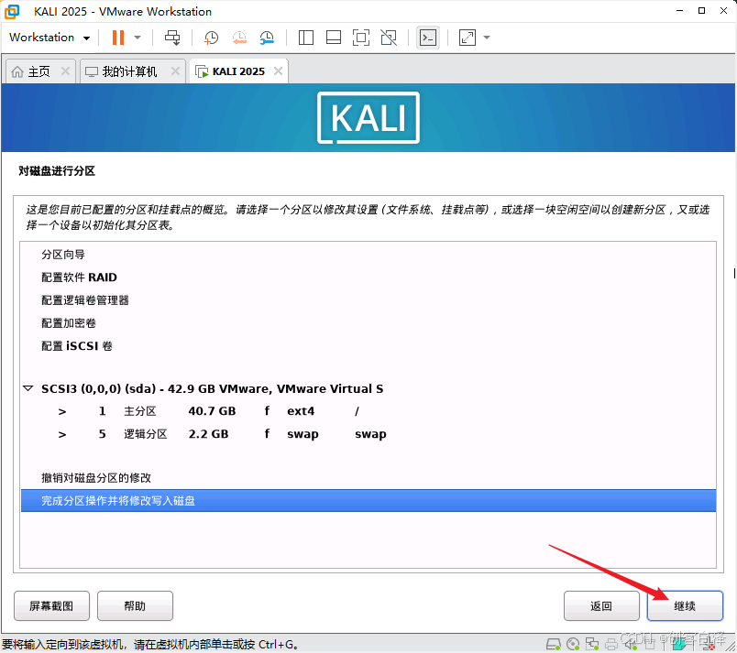This screenshot has height=653, width=737.
Task: Revert to the previous snapshot
Action: pyautogui.click(x=239, y=38)
